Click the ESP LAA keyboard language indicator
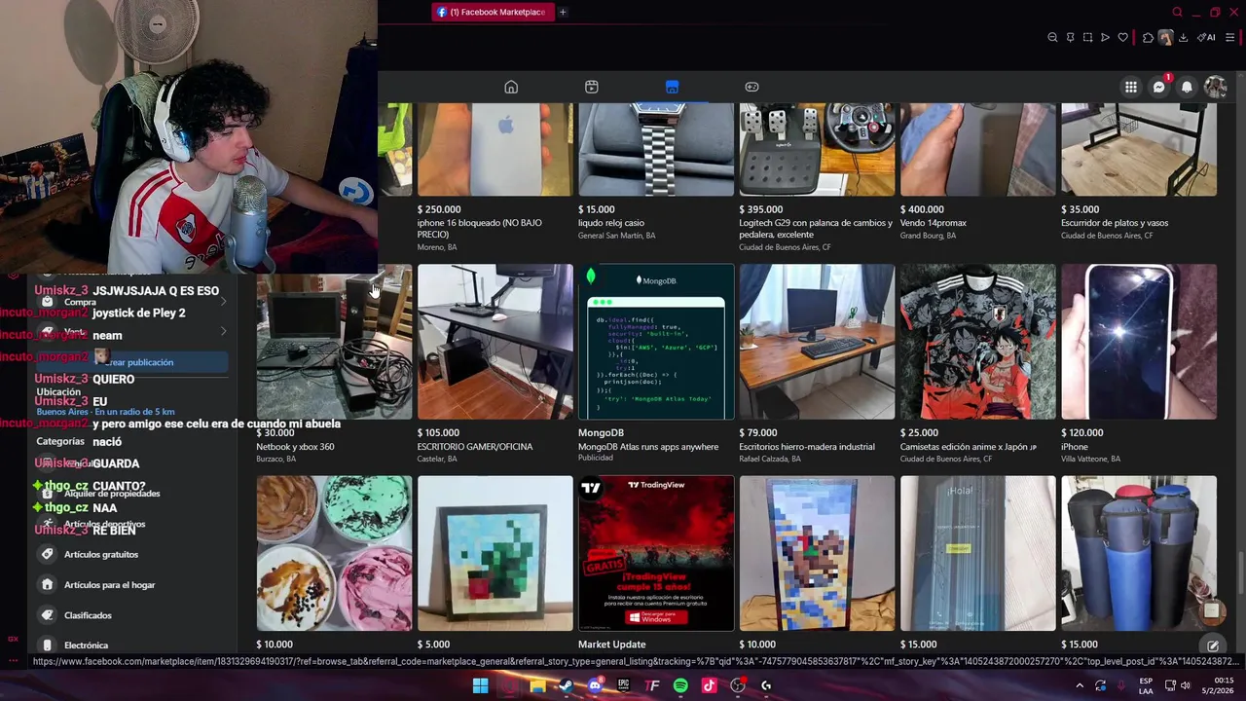Screen dimensions: 1246x701 point(1146,685)
